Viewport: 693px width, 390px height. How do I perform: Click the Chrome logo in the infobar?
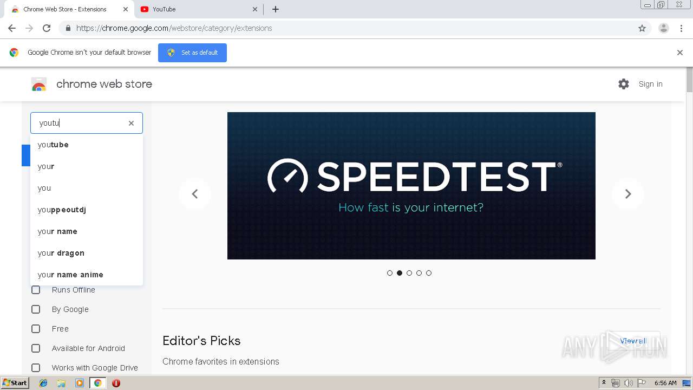tap(14, 53)
